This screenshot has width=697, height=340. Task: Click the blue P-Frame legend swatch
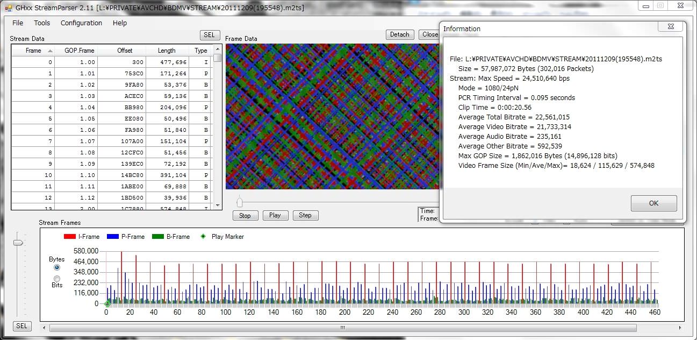tap(112, 237)
